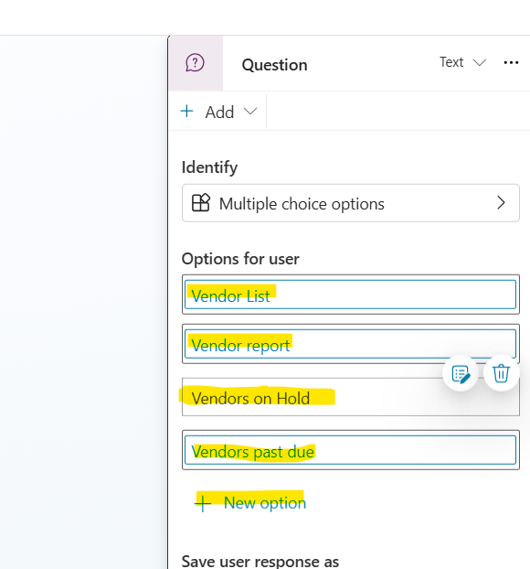The image size is (530, 569).
Task: Select the Vendor report option field
Action: [350, 344]
